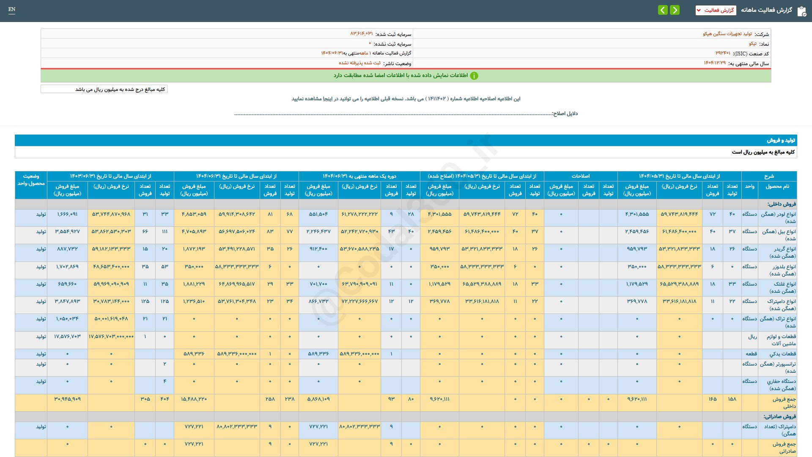The image size is (812, 457).
Task: Open previous notice via اینجا link
Action: (327, 99)
